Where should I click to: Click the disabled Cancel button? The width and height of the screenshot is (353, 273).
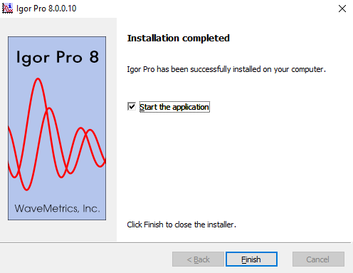(318, 259)
